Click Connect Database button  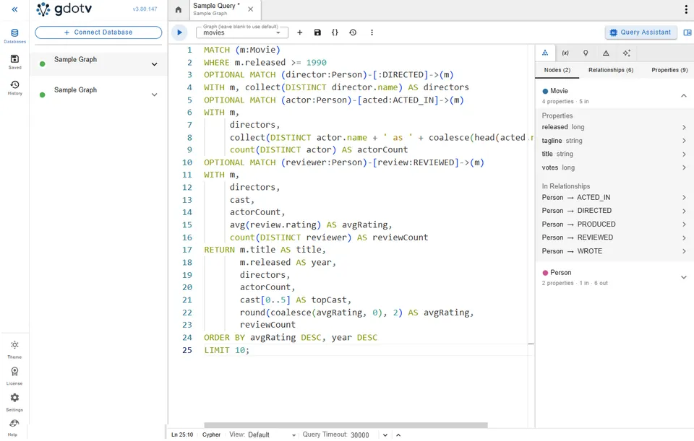[98, 32]
